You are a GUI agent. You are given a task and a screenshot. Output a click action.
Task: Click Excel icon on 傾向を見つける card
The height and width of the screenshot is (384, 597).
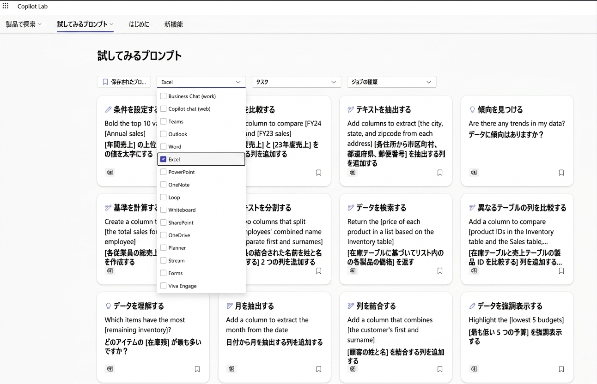tap(474, 172)
